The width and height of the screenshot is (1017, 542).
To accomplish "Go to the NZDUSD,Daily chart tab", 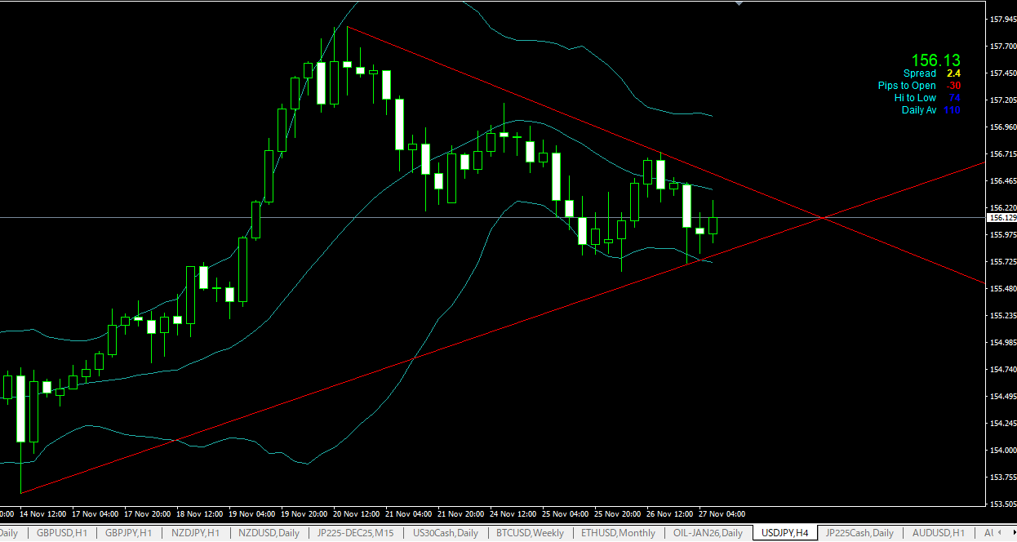I will [x=269, y=533].
